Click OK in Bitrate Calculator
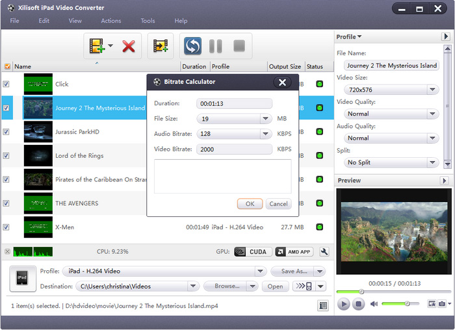455x330 pixels. pyautogui.click(x=250, y=204)
